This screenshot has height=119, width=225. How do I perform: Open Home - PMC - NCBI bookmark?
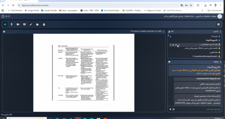90,11
